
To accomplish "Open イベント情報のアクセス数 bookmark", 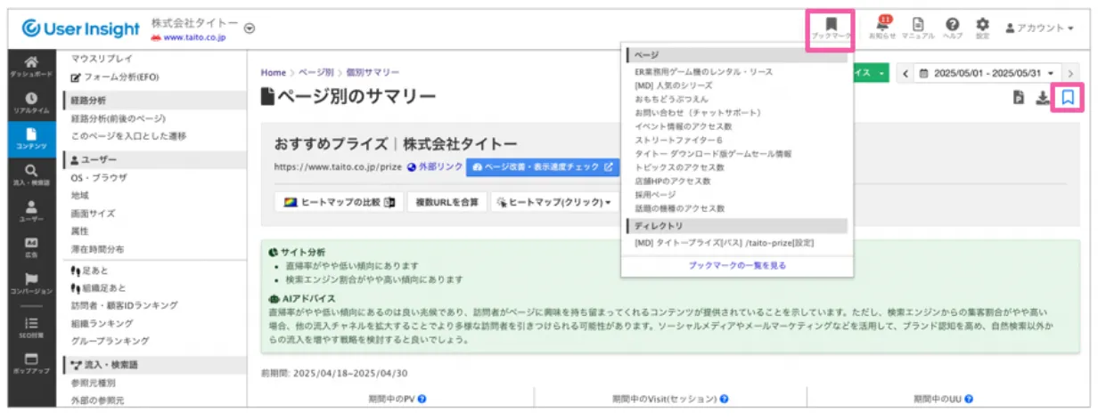I will tap(684, 126).
